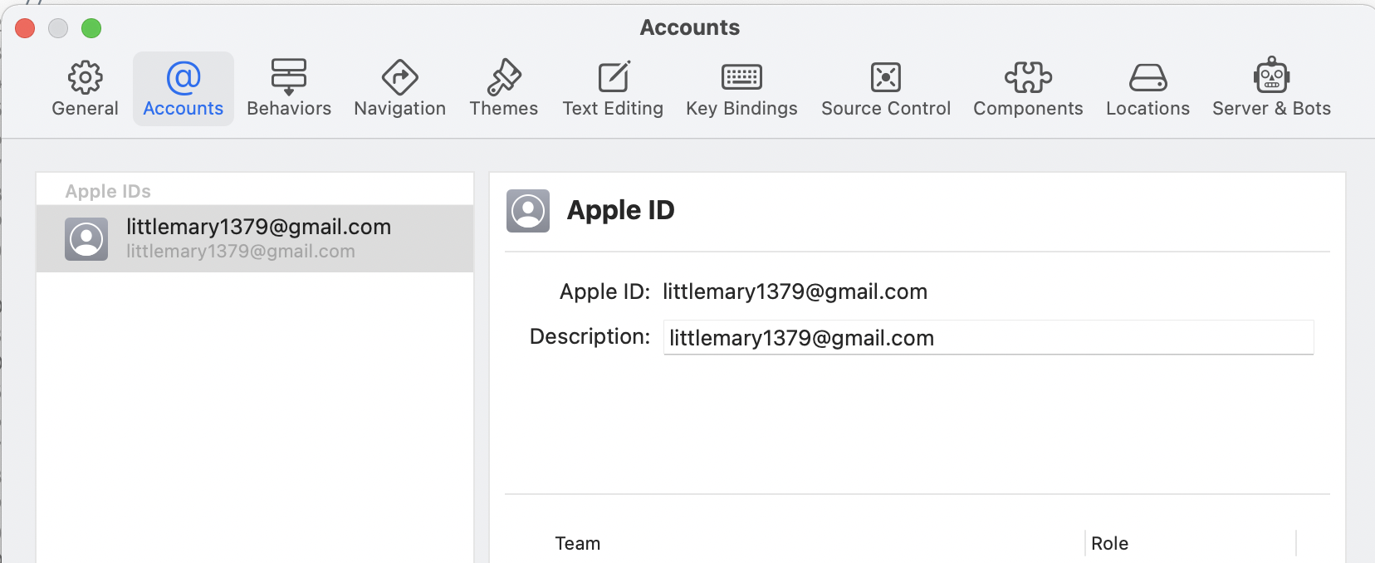
Task: Open the Behaviors preferences icon
Action: (x=289, y=77)
